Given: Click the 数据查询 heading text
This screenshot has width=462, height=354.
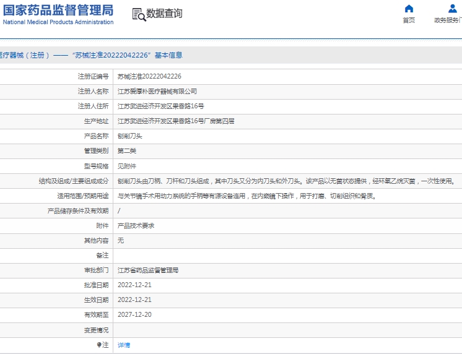Looking at the screenshot, I should [164, 13].
